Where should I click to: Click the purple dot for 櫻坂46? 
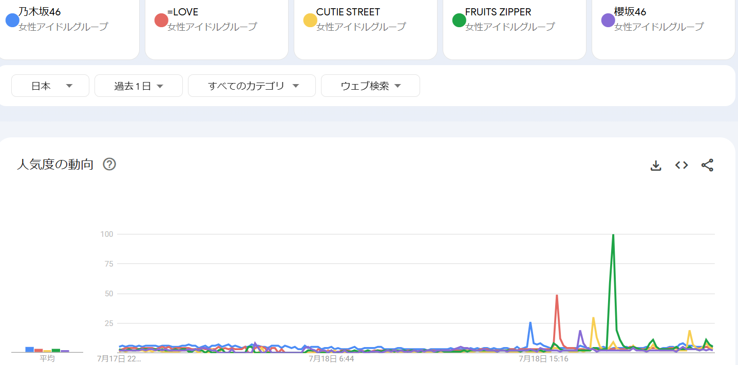[608, 21]
